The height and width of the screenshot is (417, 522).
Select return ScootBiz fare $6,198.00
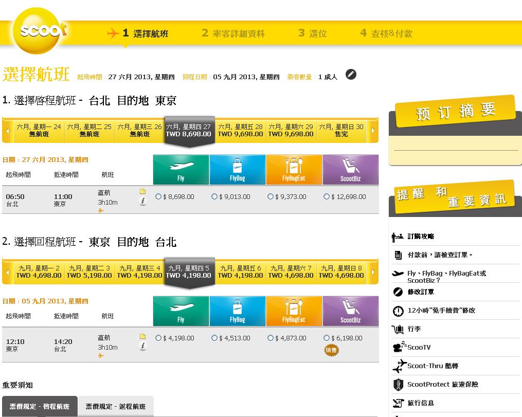pos(327,338)
